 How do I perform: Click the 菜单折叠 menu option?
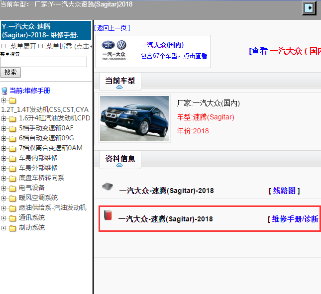pyautogui.click(x=59, y=46)
